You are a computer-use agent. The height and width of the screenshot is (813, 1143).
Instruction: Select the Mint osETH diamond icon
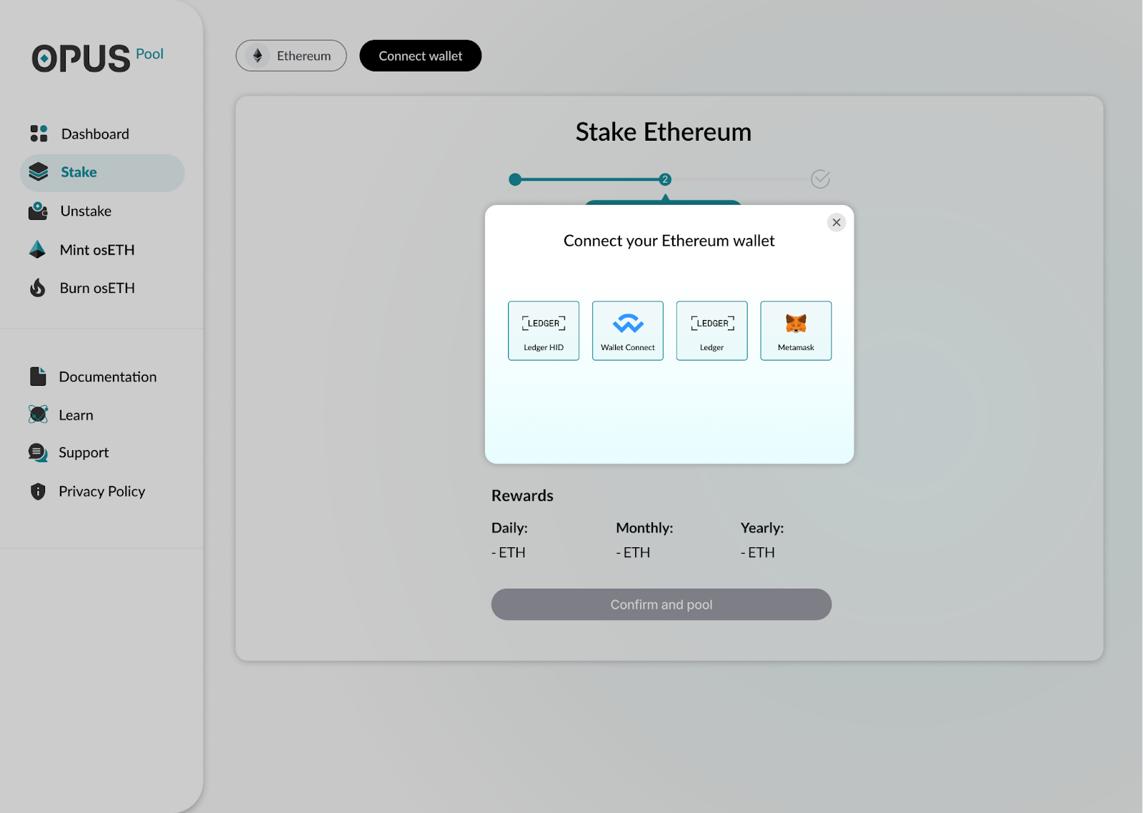click(x=37, y=249)
